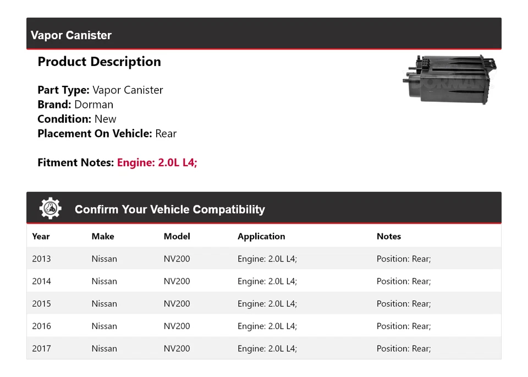The image size is (528, 377).
Task: Click Engine: 2.0L L4; in 2017 row
Action: click(x=267, y=348)
